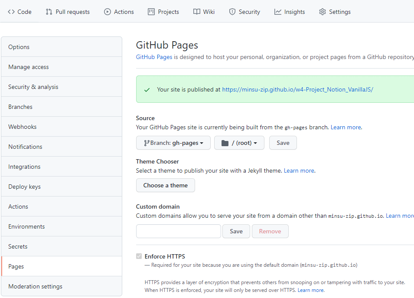Viewport: 414px width, 298px height.
Task: Click the Projects board icon
Action: (x=151, y=12)
